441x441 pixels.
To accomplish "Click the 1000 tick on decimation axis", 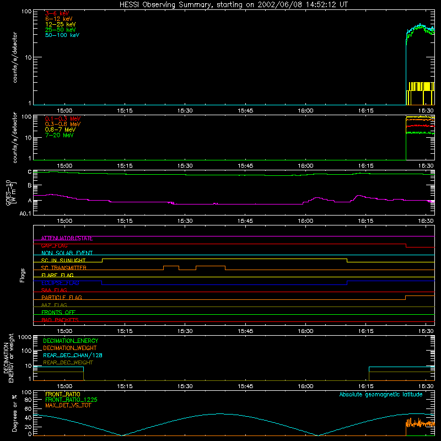I will click(x=25, y=337).
